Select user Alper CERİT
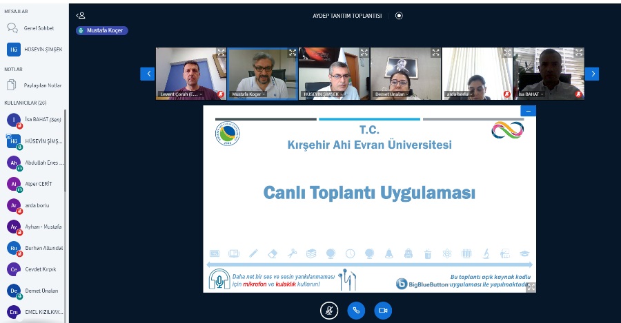 point(34,184)
